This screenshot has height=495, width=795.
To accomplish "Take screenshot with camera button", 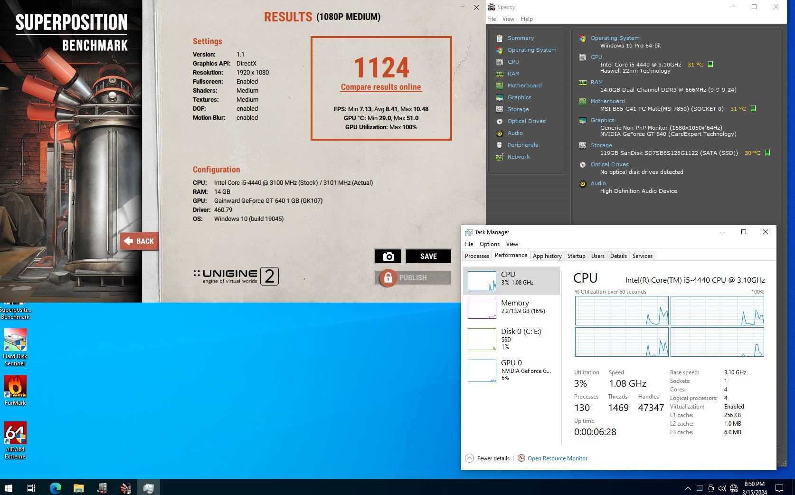I will click(x=388, y=256).
